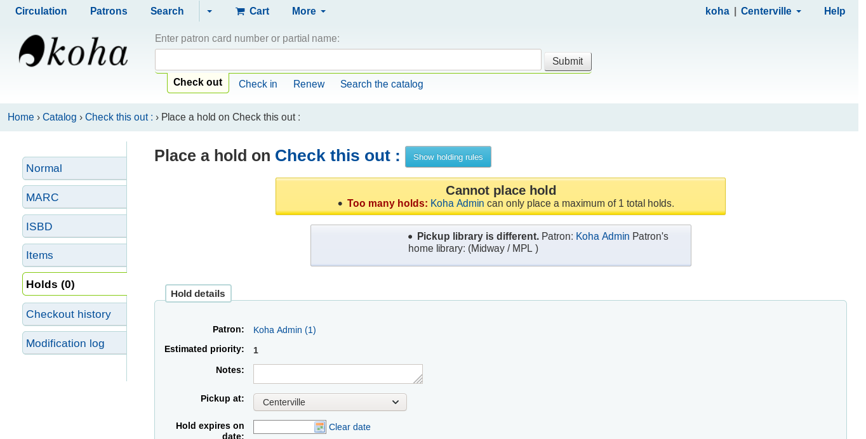Focus the patron card number input field
This screenshot has height=439, width=866.
(348, 60)
